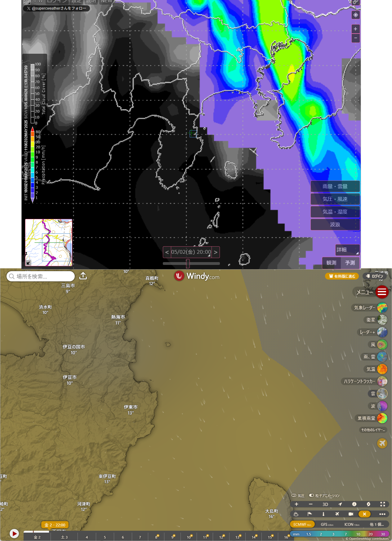392x541 pixels.
Task: Click the Windy share upload icon
Action: [83, 276]
